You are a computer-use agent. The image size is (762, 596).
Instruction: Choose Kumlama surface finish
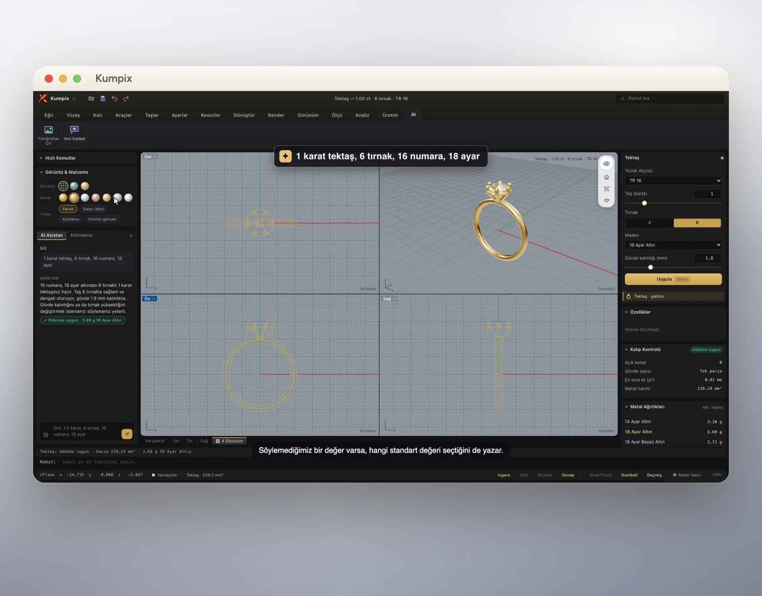click(71, 219)
